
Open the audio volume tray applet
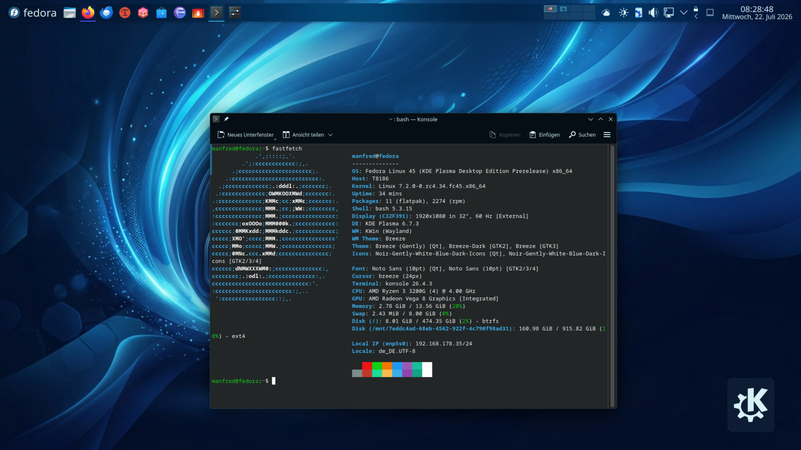click(653, 12)
